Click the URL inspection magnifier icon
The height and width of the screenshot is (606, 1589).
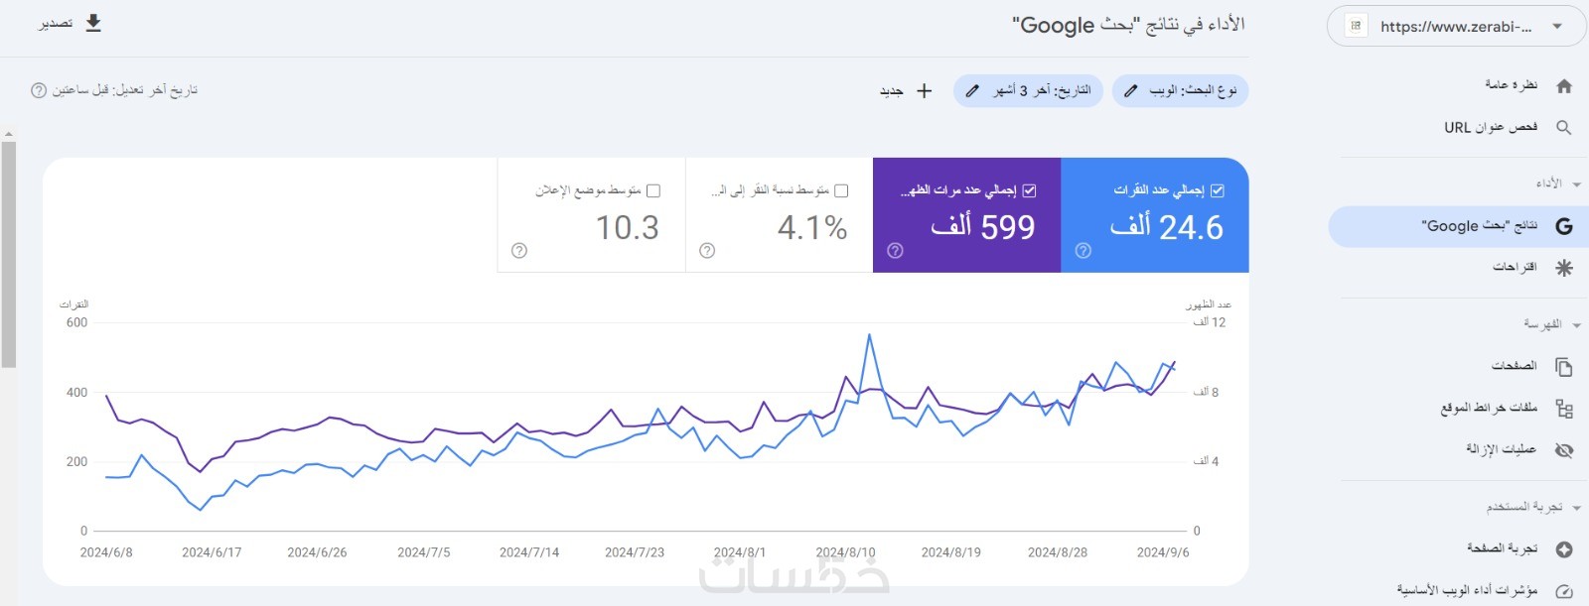(1564, 128)
